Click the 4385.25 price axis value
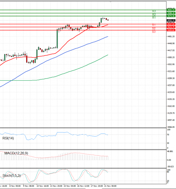This screenshot has height=189, width=176. pyautogui.click(x=171, y=57)
